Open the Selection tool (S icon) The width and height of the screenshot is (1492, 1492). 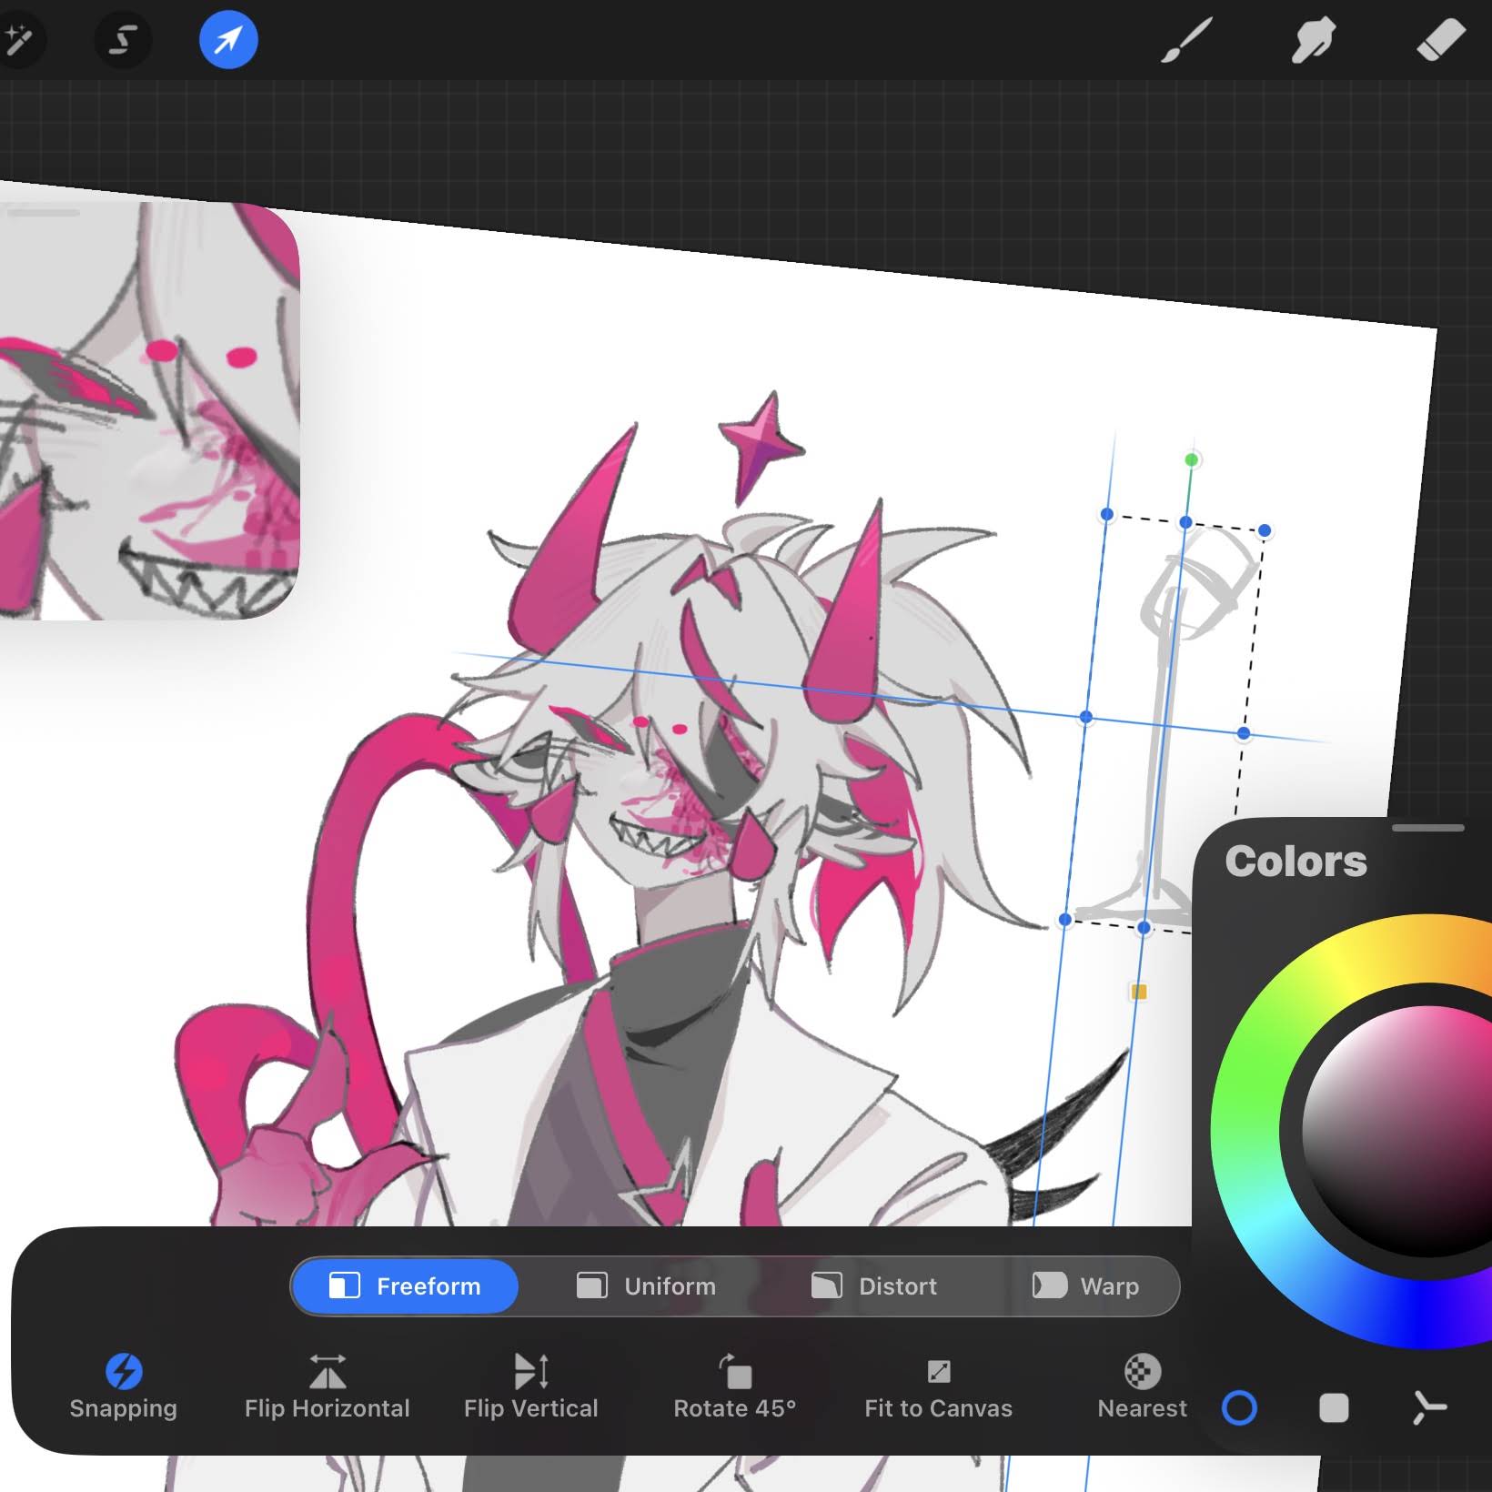[x=123, y=40]
